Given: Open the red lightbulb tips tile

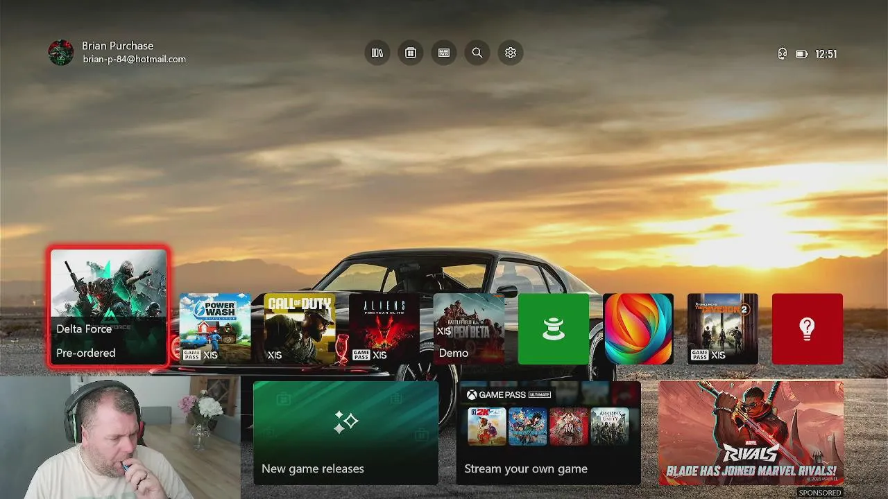Looking at the screenshot, I should [808, 329].
